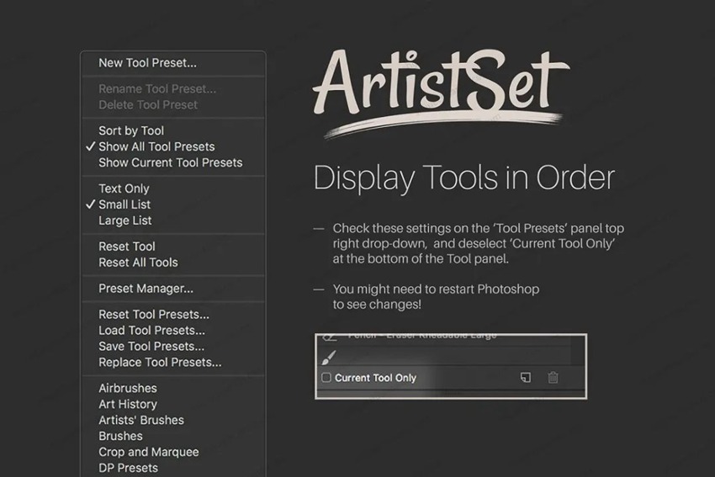Enable the Current Tool Only checkbox

tap(326, 378)
